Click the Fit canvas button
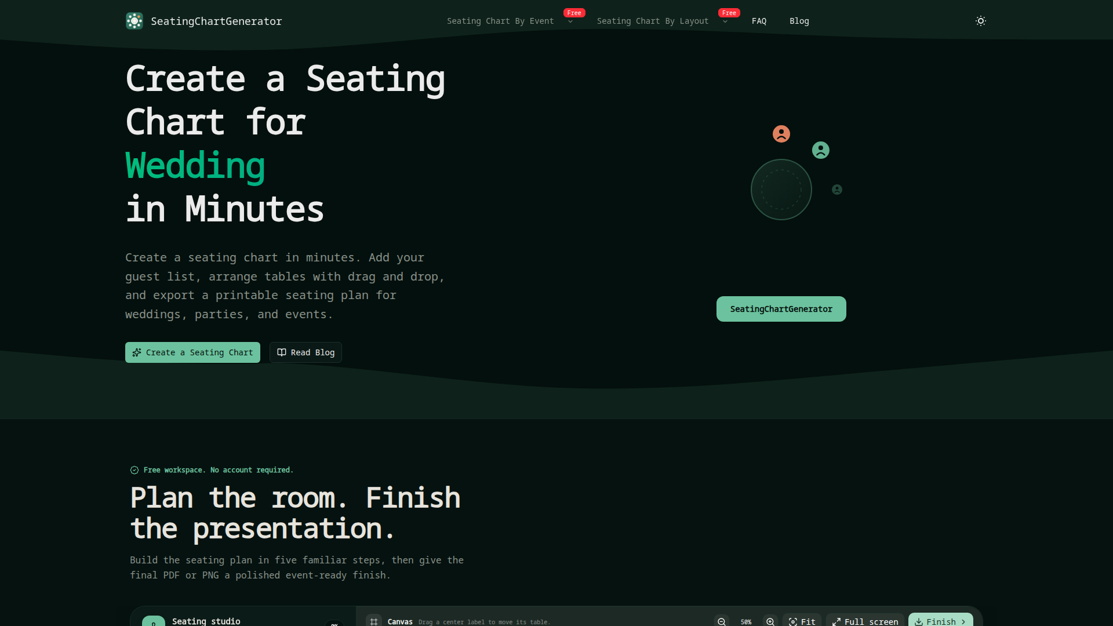This screenshot has width=1113, height=626. tap(802, 621)
